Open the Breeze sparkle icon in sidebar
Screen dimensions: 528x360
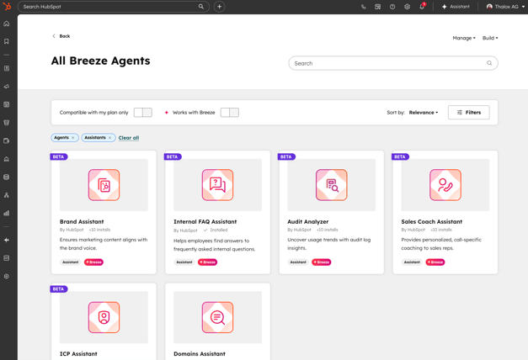pos(7,240)
